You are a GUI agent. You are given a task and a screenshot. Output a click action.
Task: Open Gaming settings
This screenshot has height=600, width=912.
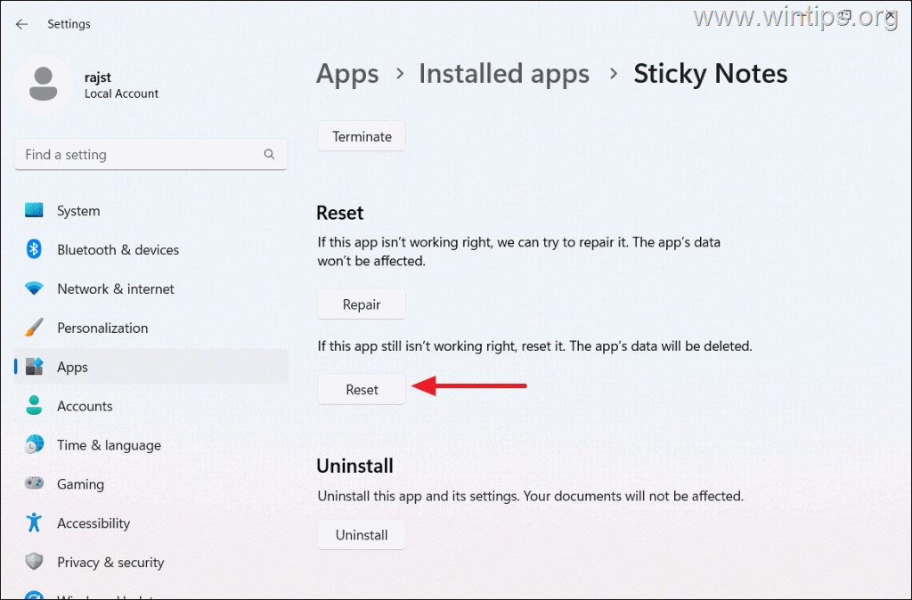151,483
